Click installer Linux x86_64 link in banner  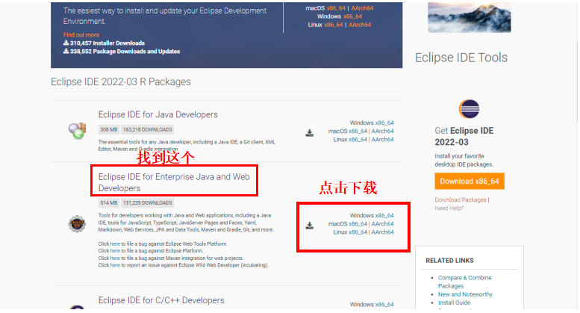(334, 25)
